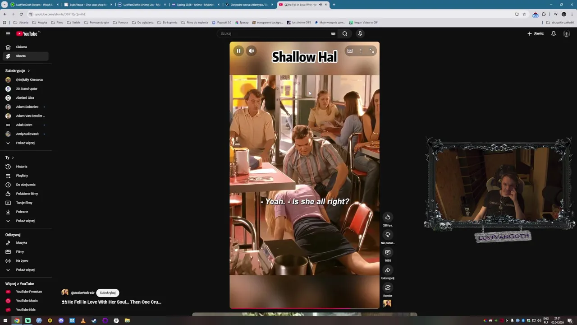The height and width of the screenshot is (325, 577).
Task: Open the Do obejrzenia watch-later list
Action: click(26, 185)
